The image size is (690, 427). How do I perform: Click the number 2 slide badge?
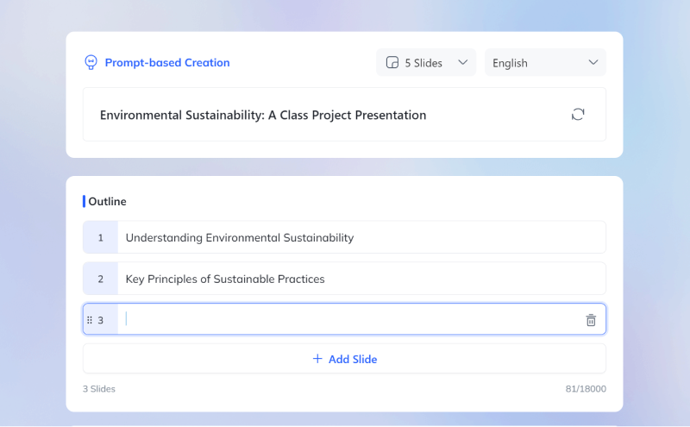pos(101,279)
